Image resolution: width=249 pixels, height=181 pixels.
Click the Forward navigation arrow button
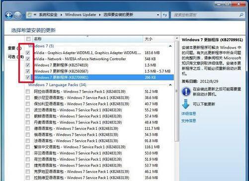17,15
